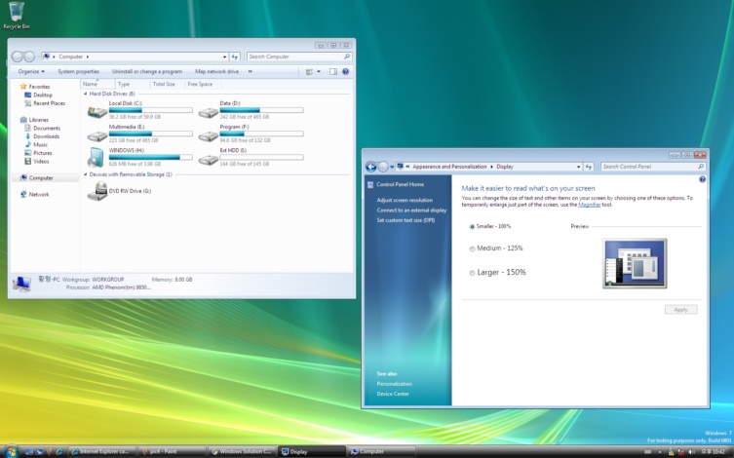The height and width of the screenshot is (458, 734).
Task: Open Recent Places under Favorites
Action: [x=49, y=103]
